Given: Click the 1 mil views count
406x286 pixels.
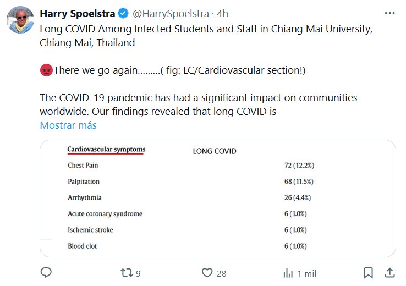Looking at the screenshot, I should 306,273.
